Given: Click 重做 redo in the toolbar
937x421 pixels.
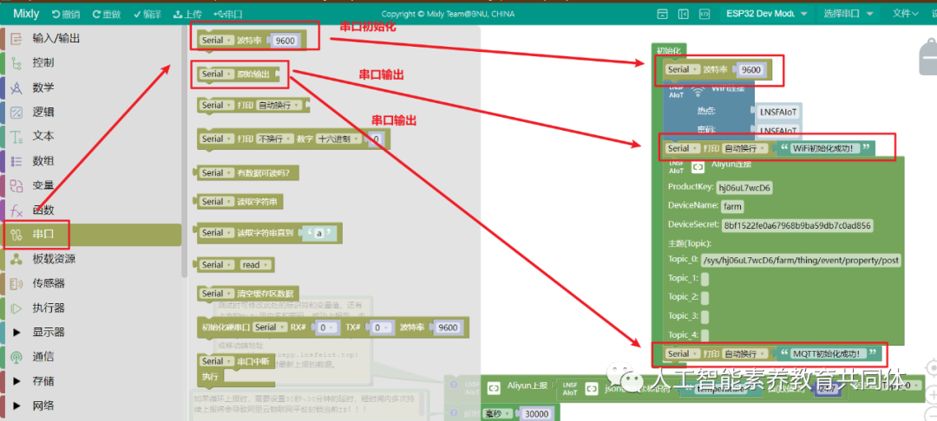Looking at the screenshot, I should click(107, 14).
